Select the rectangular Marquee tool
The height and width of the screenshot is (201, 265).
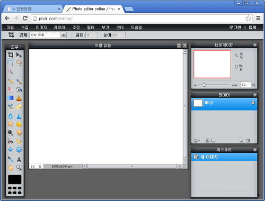pos(11,63)
